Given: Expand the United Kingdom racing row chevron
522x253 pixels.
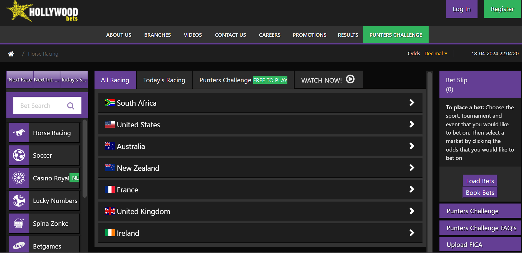Looking at the screenshot, I should 412,211.
